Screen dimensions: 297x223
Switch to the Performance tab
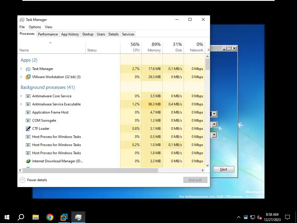click(x=48, y=34)
